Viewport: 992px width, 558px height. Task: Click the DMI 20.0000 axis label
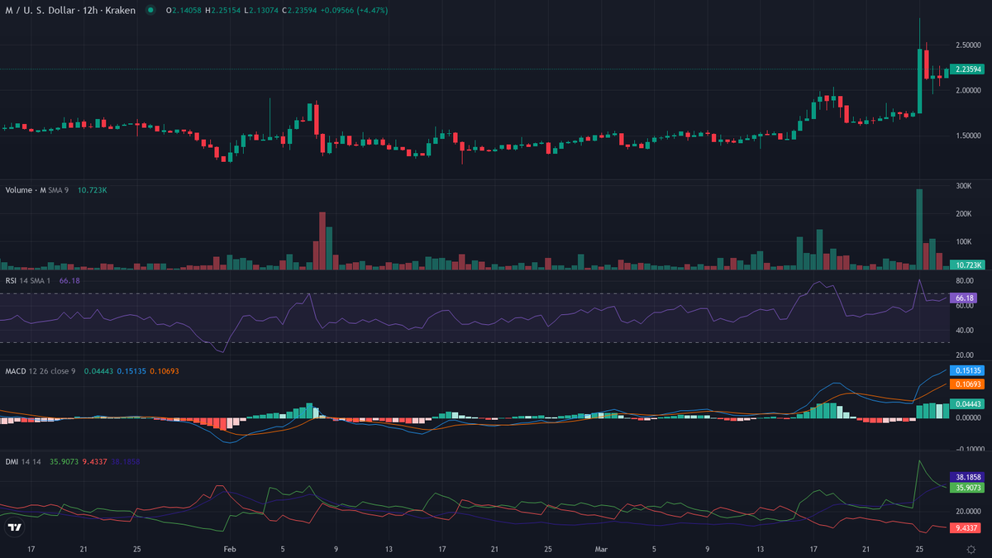click(967, 513)
